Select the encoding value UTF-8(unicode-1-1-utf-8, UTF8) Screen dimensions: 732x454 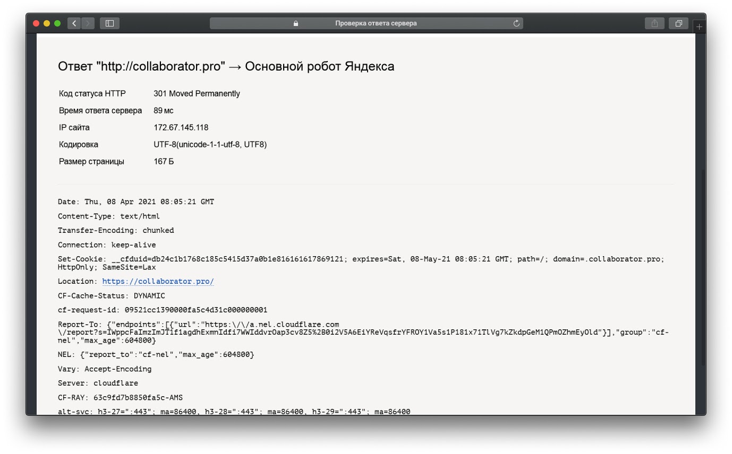pyautogui.click(x=210, y=145)
